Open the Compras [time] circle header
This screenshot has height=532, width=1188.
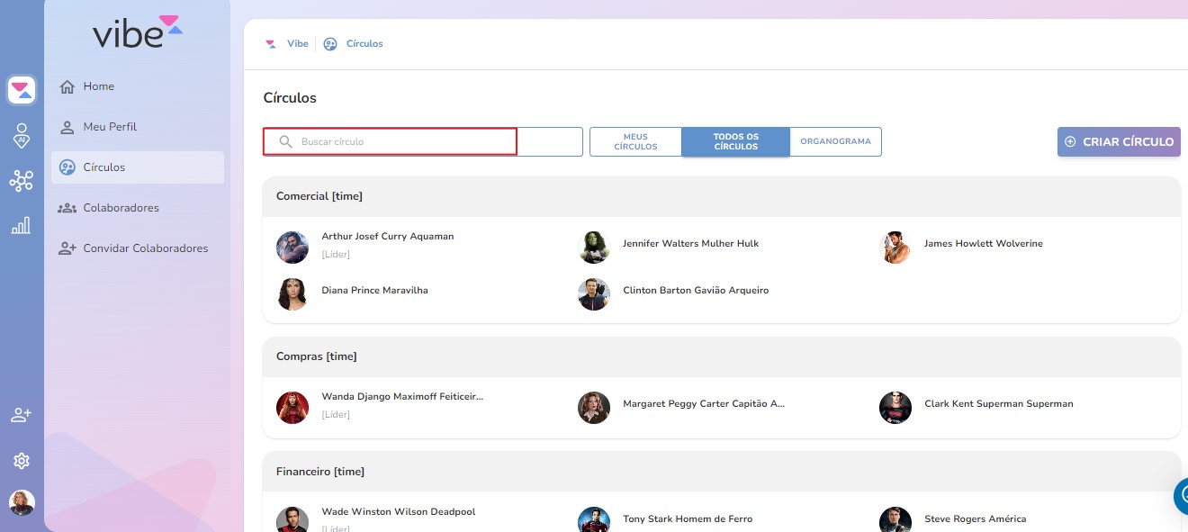(721, 356)
